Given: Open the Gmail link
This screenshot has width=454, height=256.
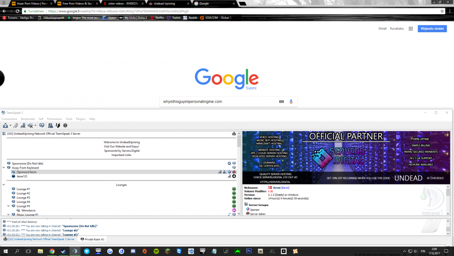Looking at the screenshot, I should coord(382,28).
